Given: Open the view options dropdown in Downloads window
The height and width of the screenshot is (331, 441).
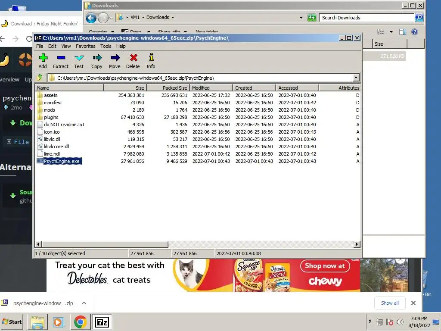Looking at the screenshot, I should tap(391, 32).
